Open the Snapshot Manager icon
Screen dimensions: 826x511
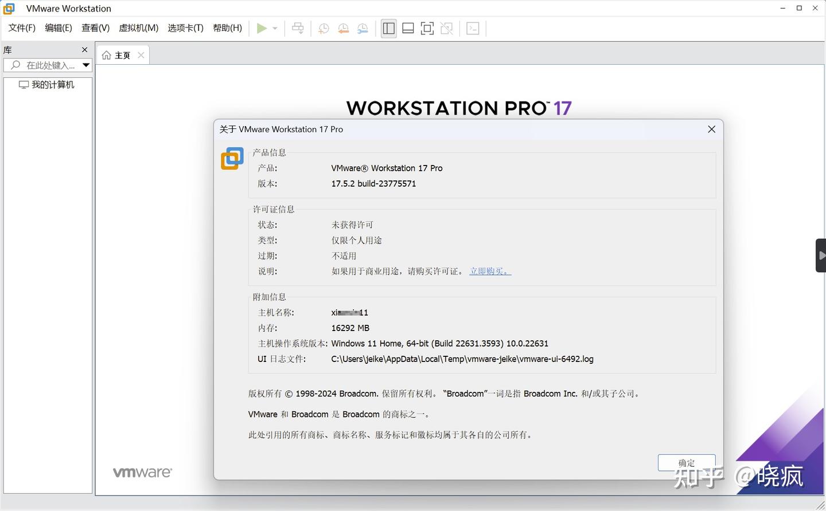click(363, 28)
